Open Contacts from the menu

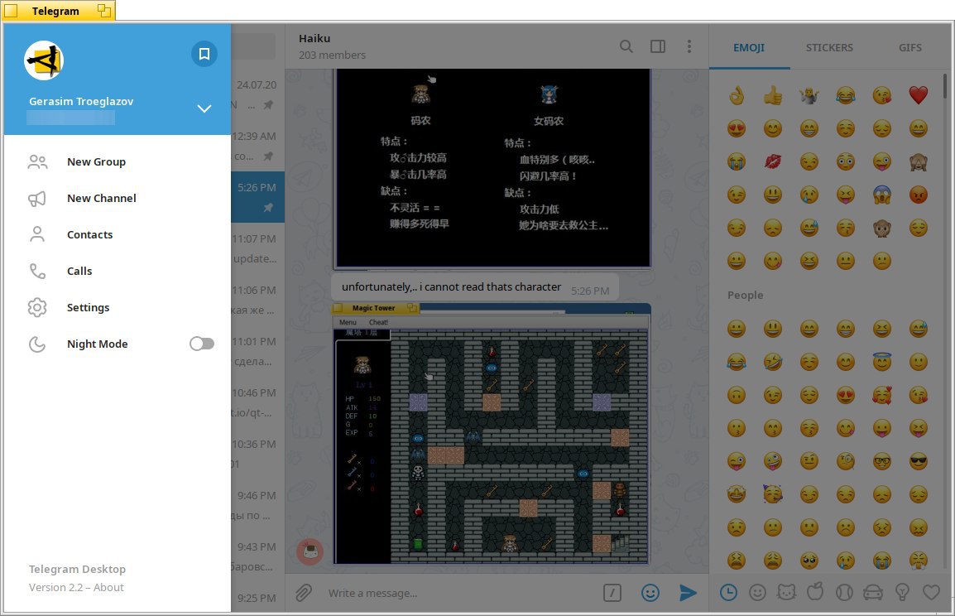[118, 234]
